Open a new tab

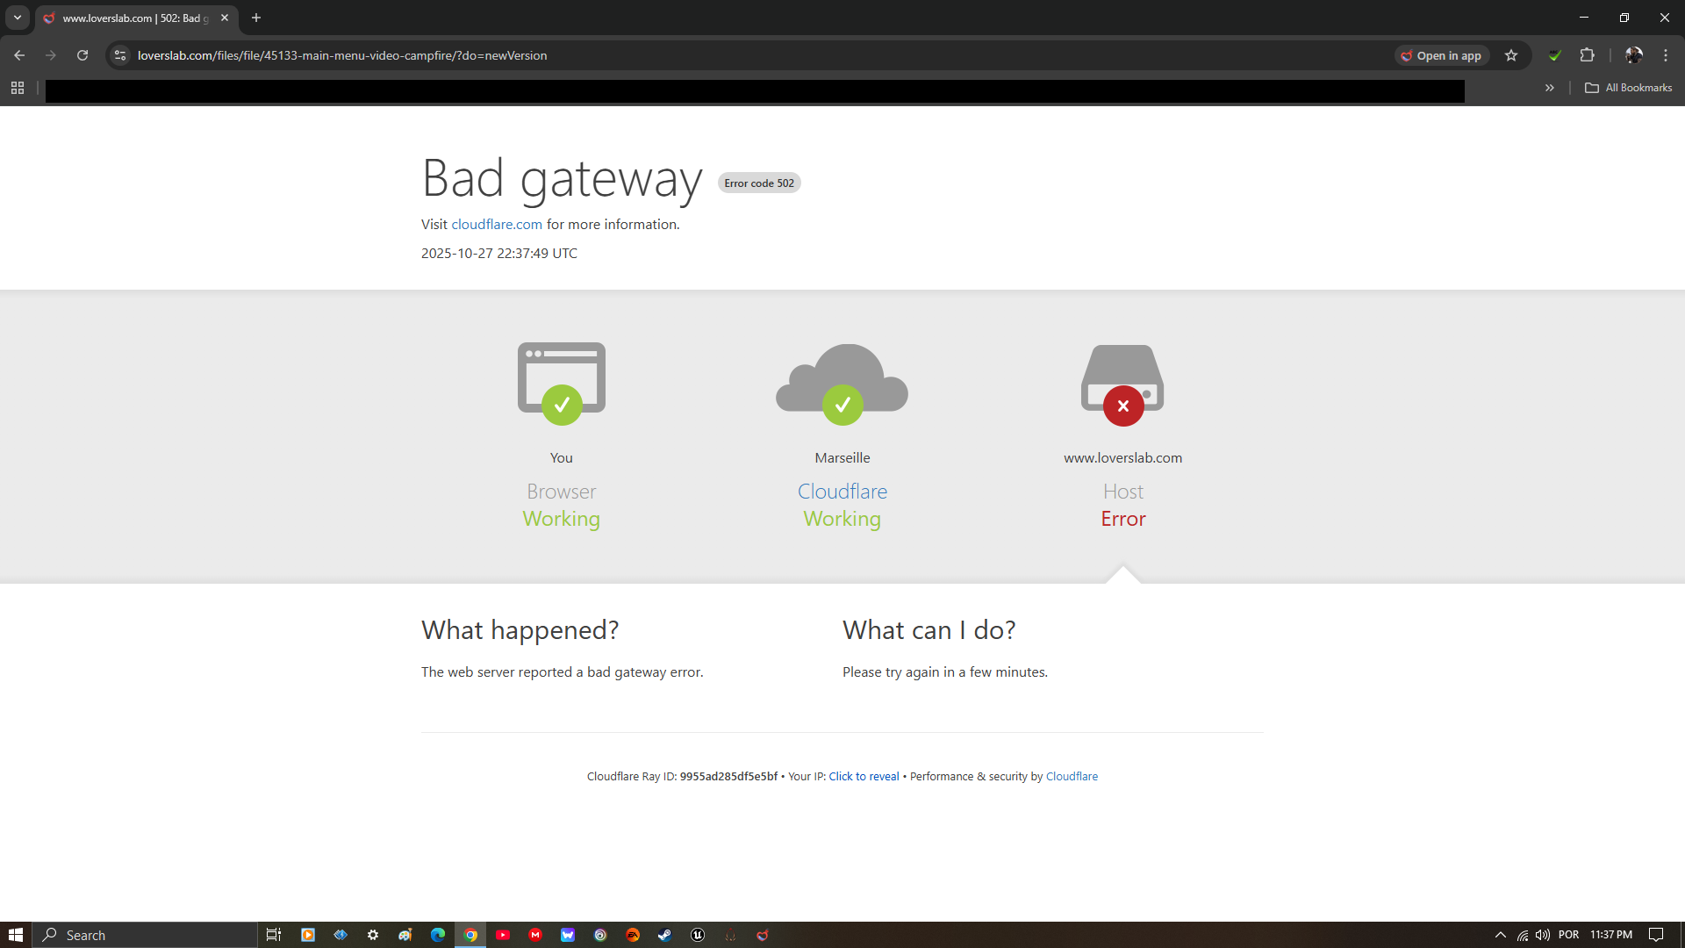pos(256,18)
